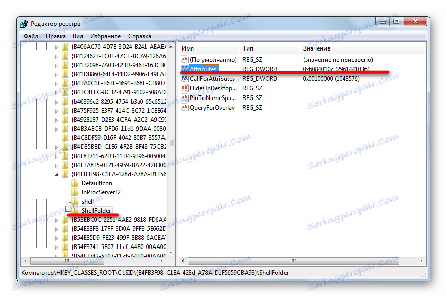Click folder icon of {B43A0C1E-B63F key
447x298 pixels.
[65, 83]
